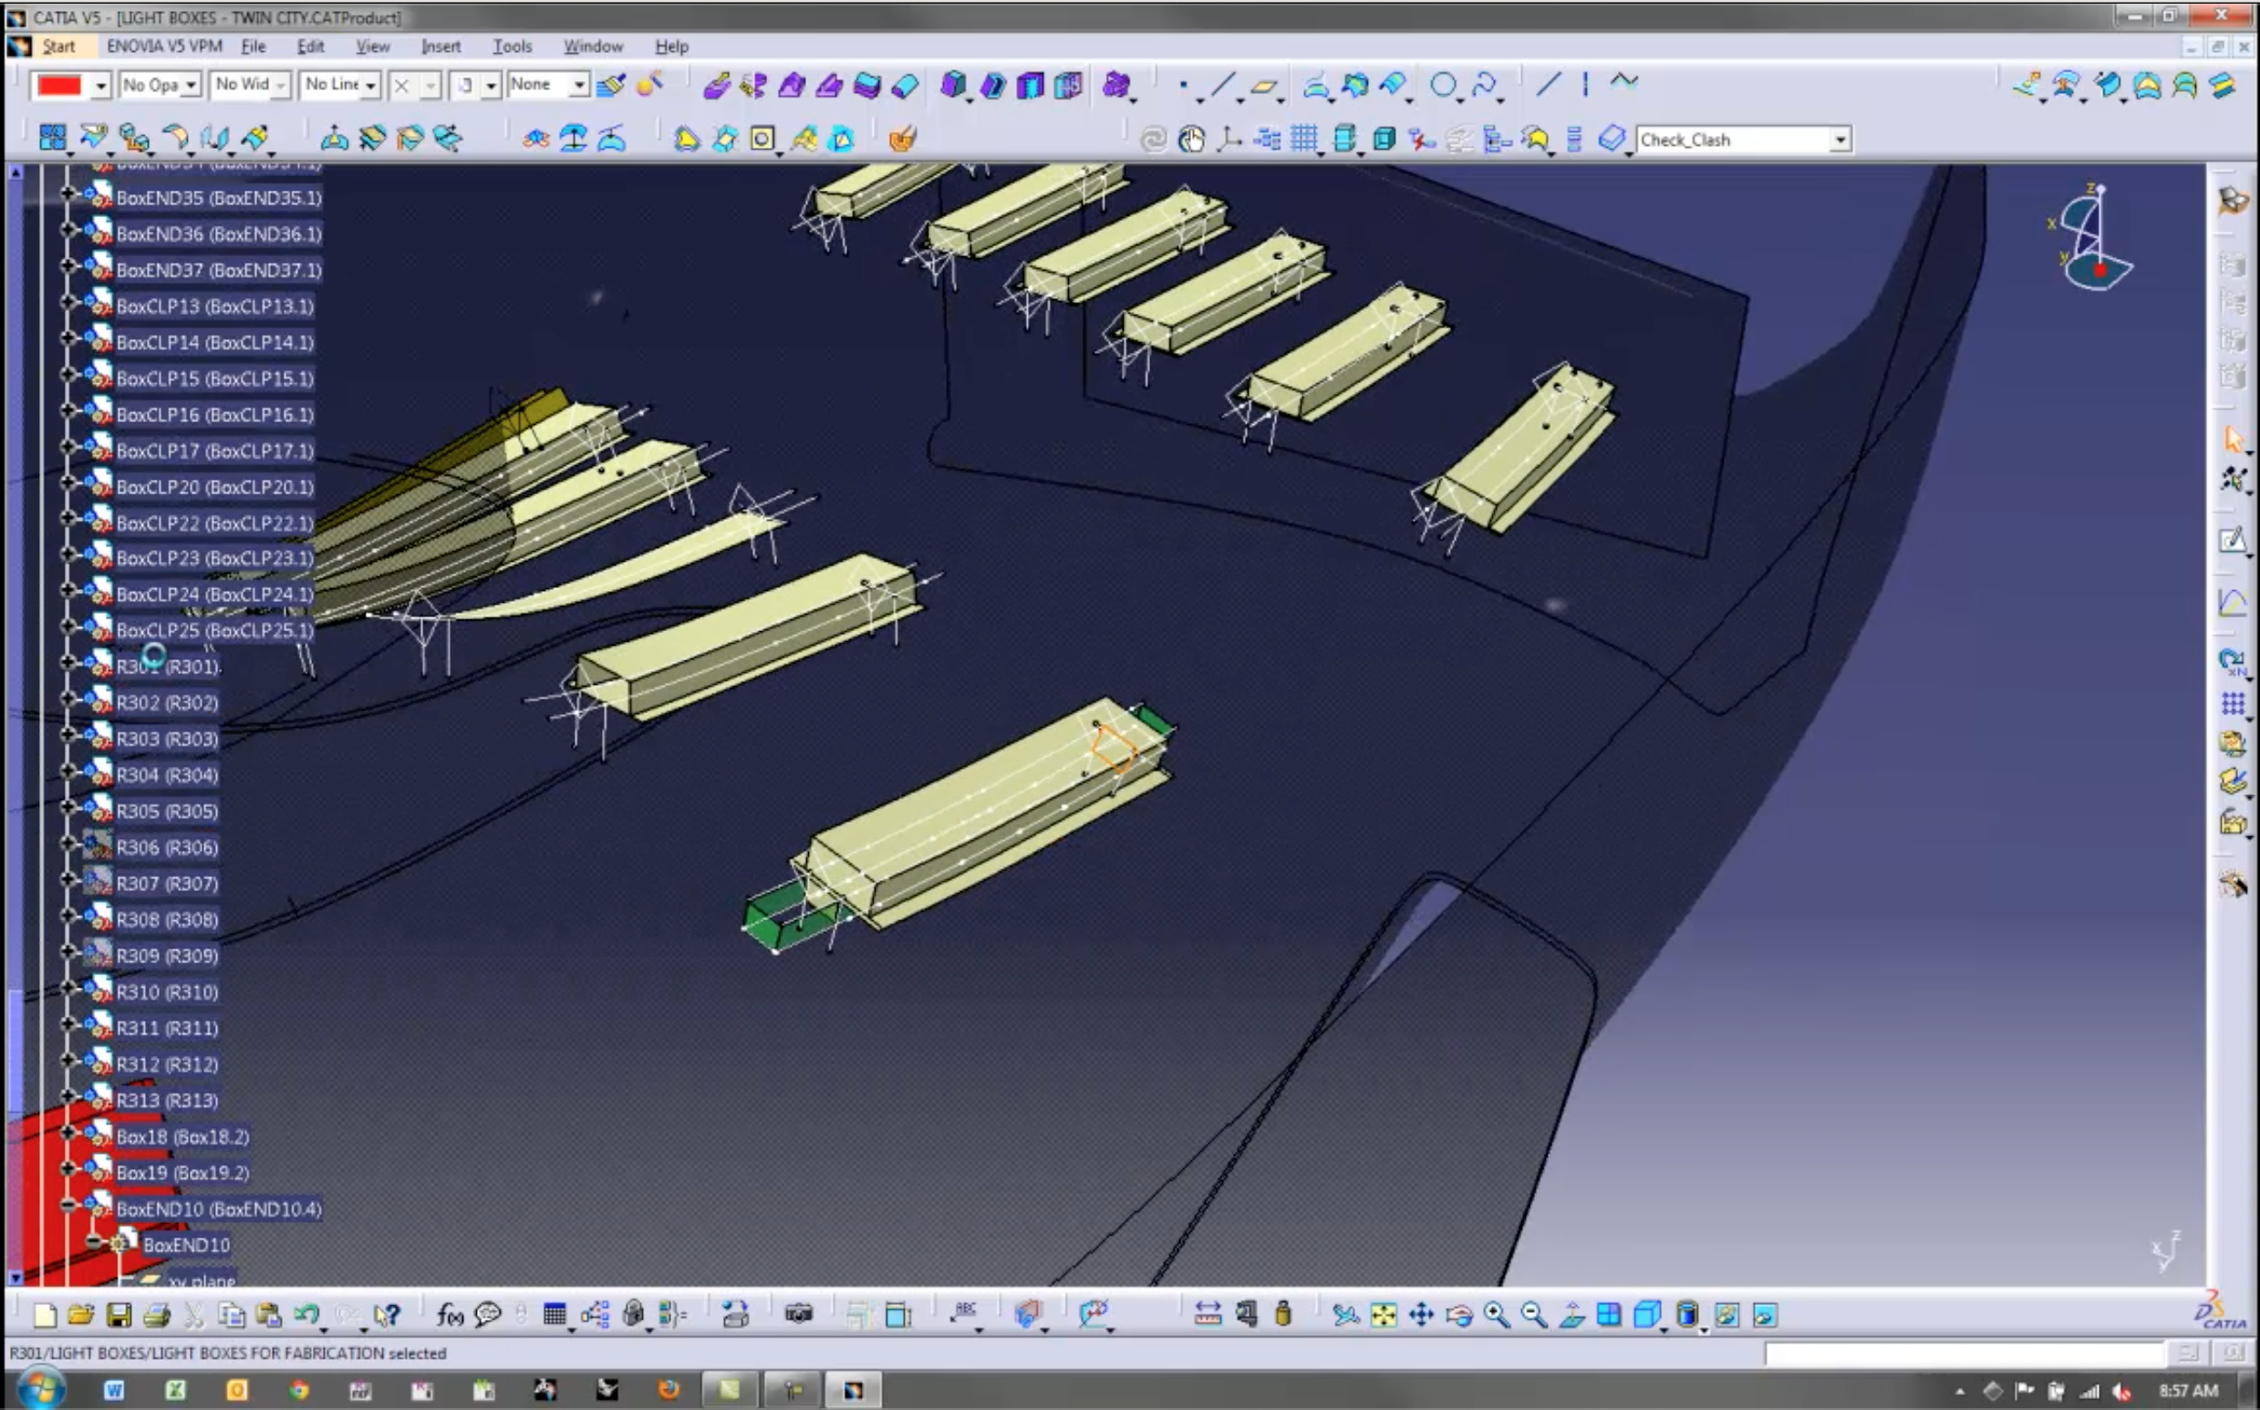Click the Undo arrow icon
Screen dimensions: 2260x1410
pyautogui.click(x=306, y=1315)
